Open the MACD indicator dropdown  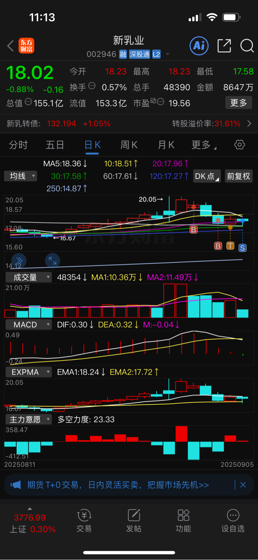(29, 325)
